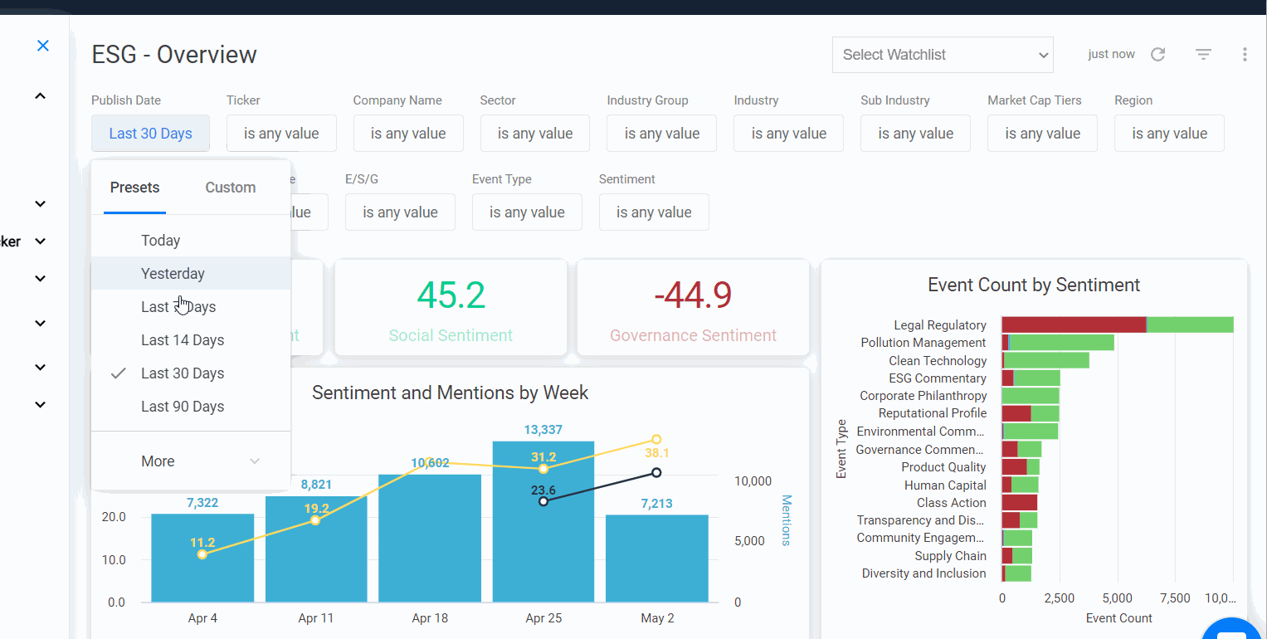The width and height of the screenshot is (1267, 639).
Task: Open the Sentiment filter value button
Action: pyautogui.click(x=654, y=212)
